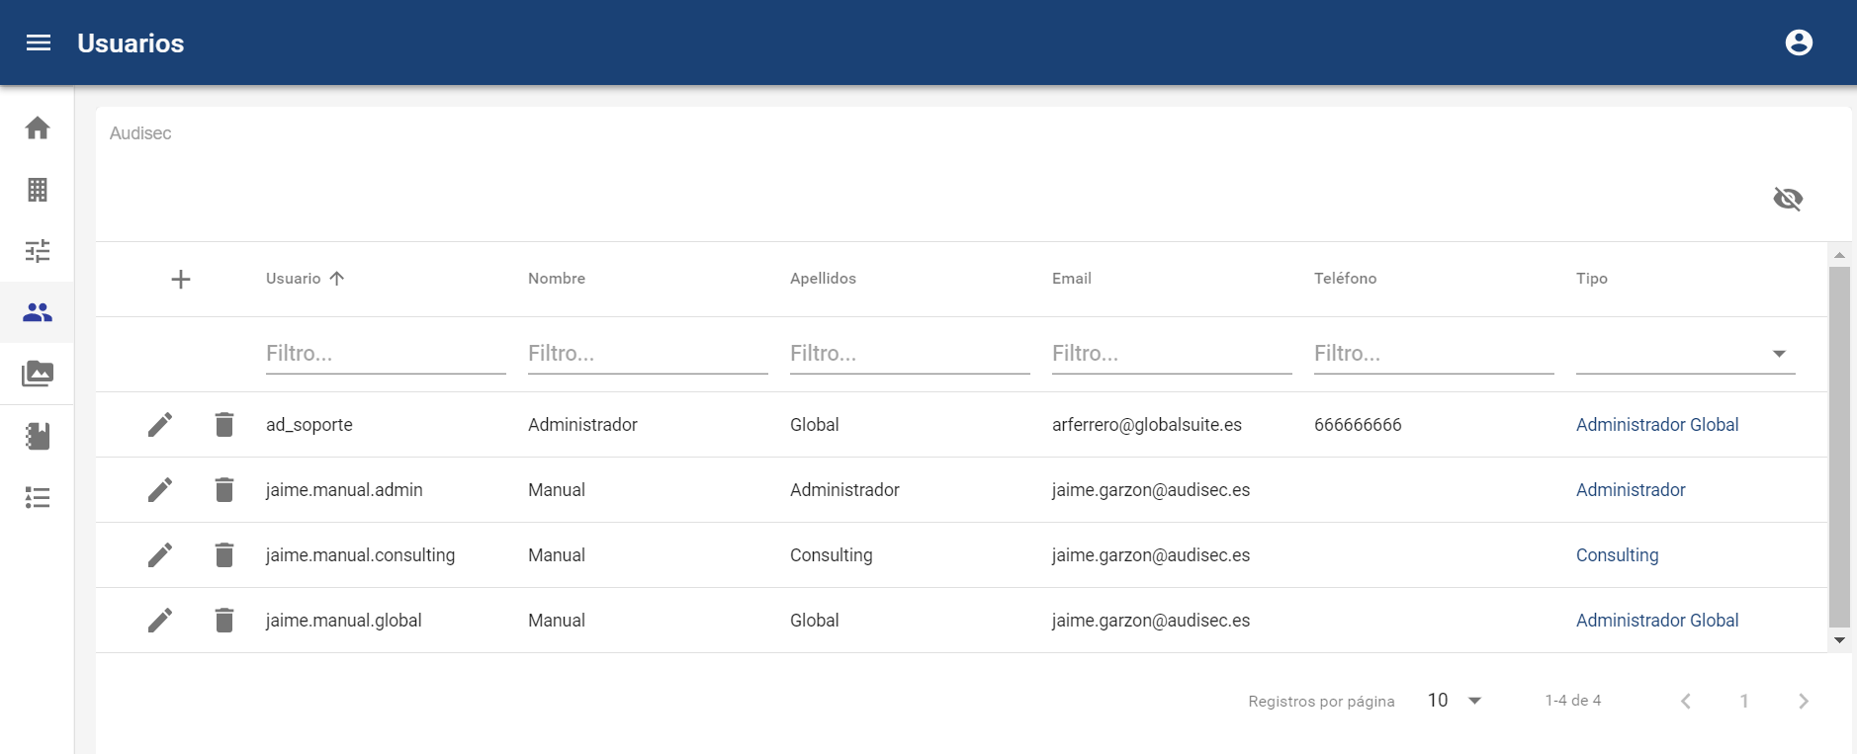Go to the Home sidebar icon
Screen dimensions: 1857x754
point(38,128)
